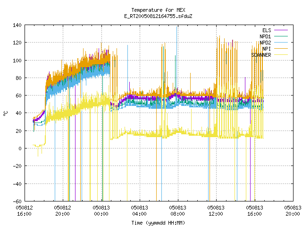This screenshot has width=302, height=227.
Task: Click the y-axis label 0
Action: coord(20,148)
